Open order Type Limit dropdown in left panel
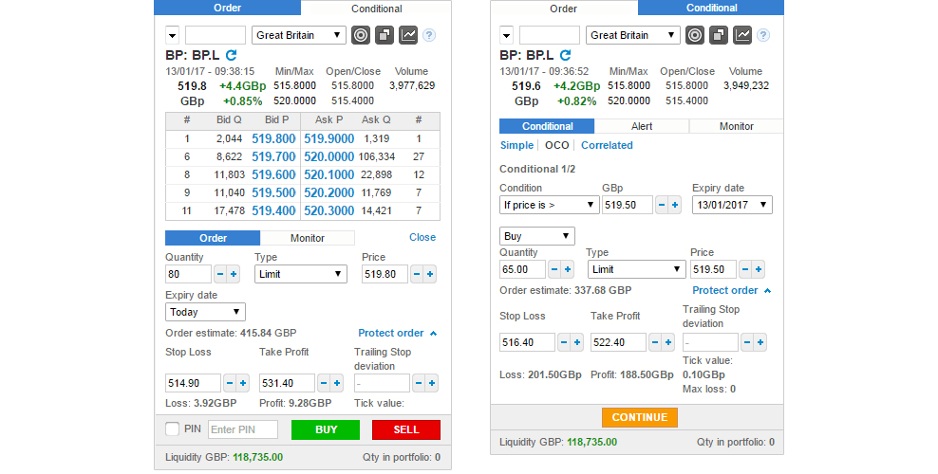The height and width of the screenshot is (474, 938). [x=300, y=274]
